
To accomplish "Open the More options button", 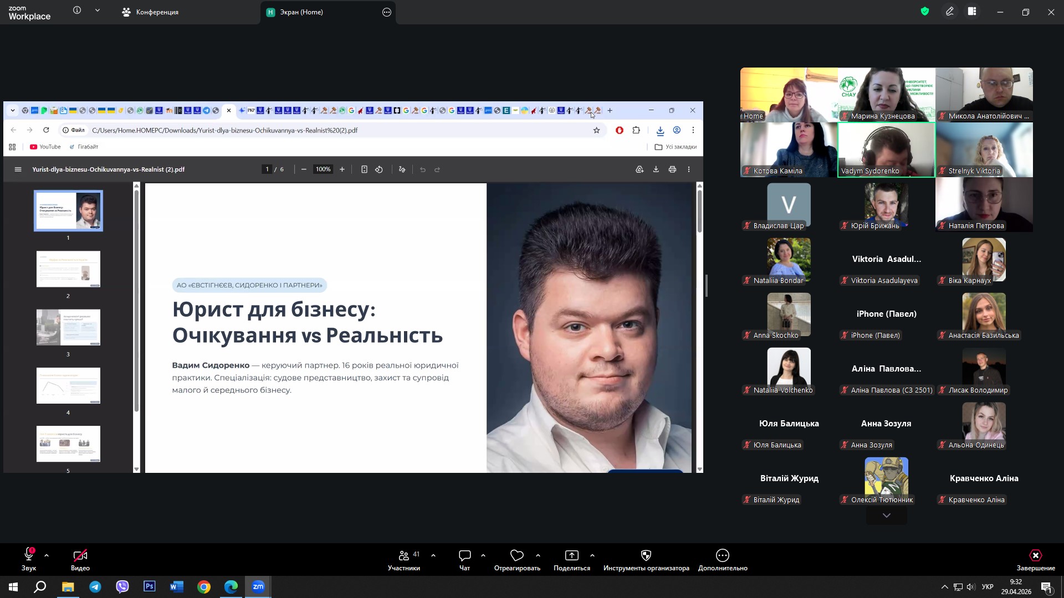I will (722, 556).
